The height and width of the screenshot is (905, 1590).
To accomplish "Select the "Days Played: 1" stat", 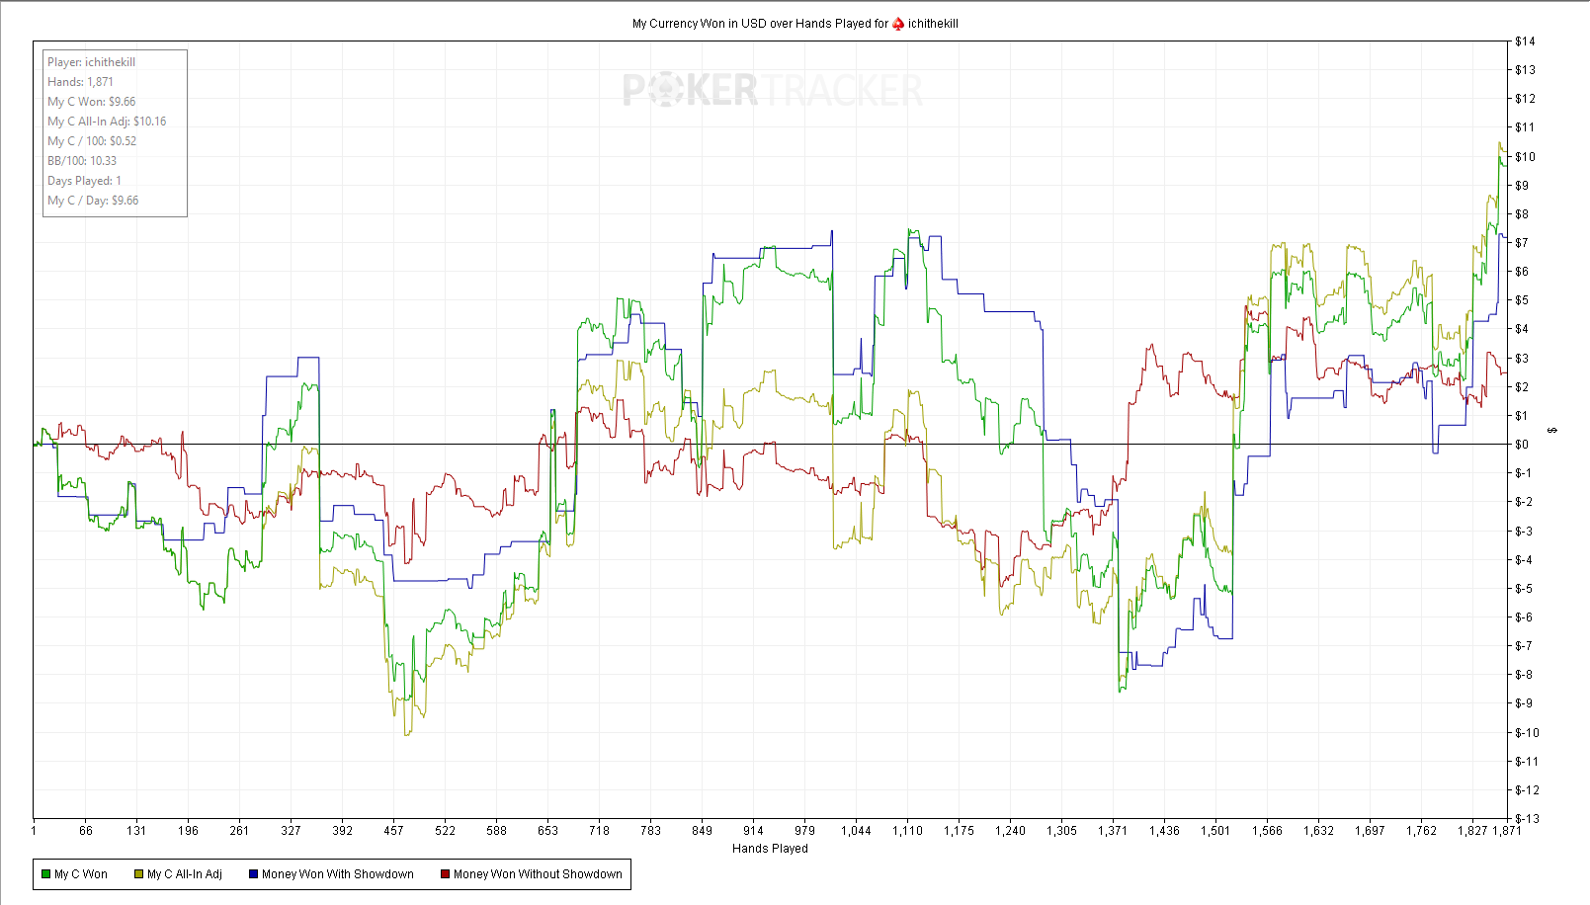I will (85, 181).
